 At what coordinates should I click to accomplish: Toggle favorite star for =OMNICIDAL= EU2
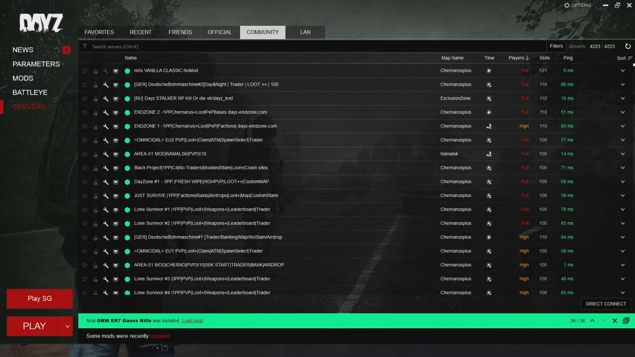click(84, 140)
